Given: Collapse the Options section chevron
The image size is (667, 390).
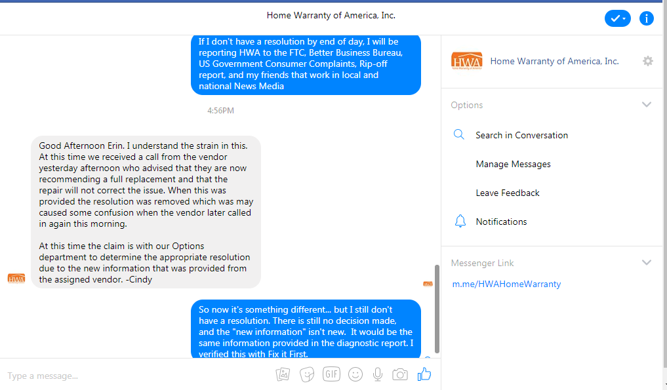Looking at the screenshot, I should pyautogui.click(x=646, y=105).
